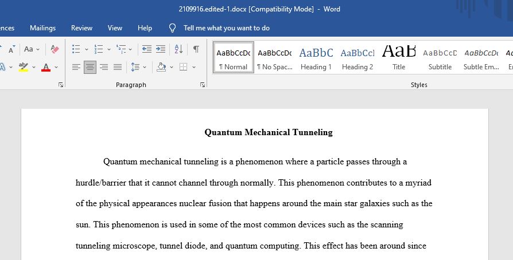The width and height of the screenshot is (513, 260).
Task: Click the Change Case Aa button
Action: (29, 49)
